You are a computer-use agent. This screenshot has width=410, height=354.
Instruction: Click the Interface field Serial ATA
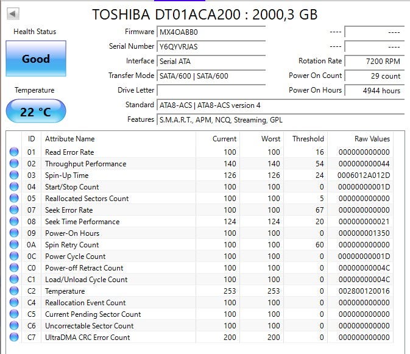(x=211, y=62)
